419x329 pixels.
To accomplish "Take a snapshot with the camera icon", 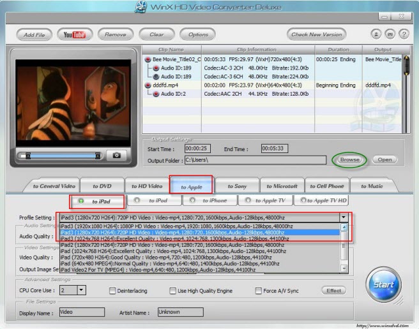I will pyautogui.click(x=116, y=156).
